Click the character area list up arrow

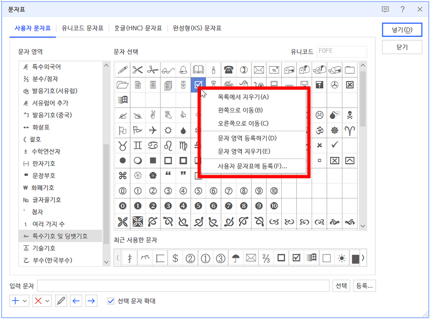(x=106, y=66)
